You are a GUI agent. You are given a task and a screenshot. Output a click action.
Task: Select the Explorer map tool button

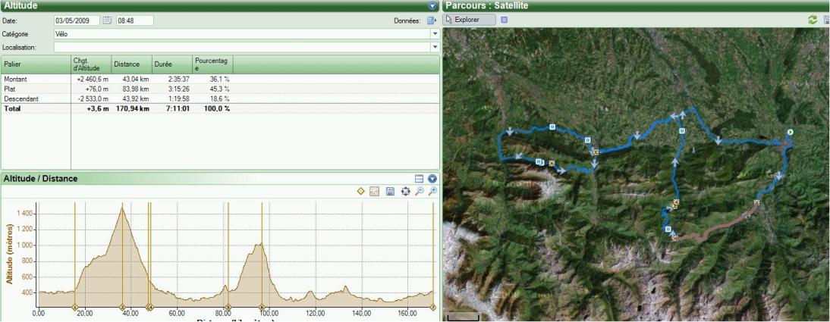pos(469,20)
